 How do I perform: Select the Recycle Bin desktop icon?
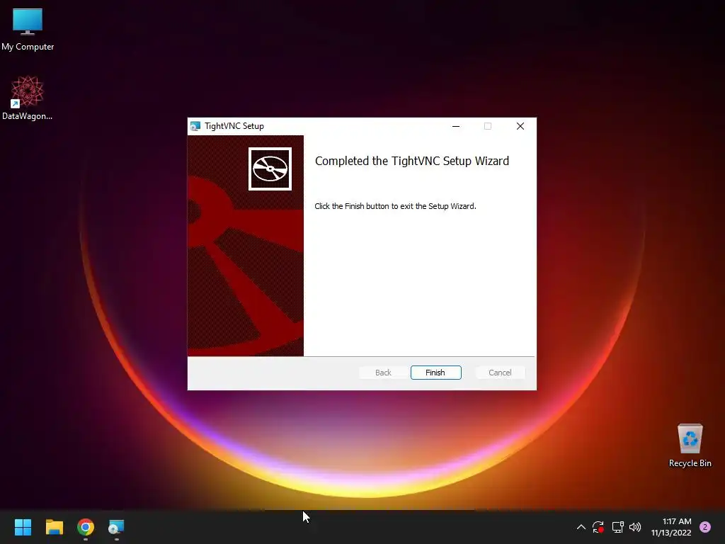pyautogui.click(x=690, y=446)
